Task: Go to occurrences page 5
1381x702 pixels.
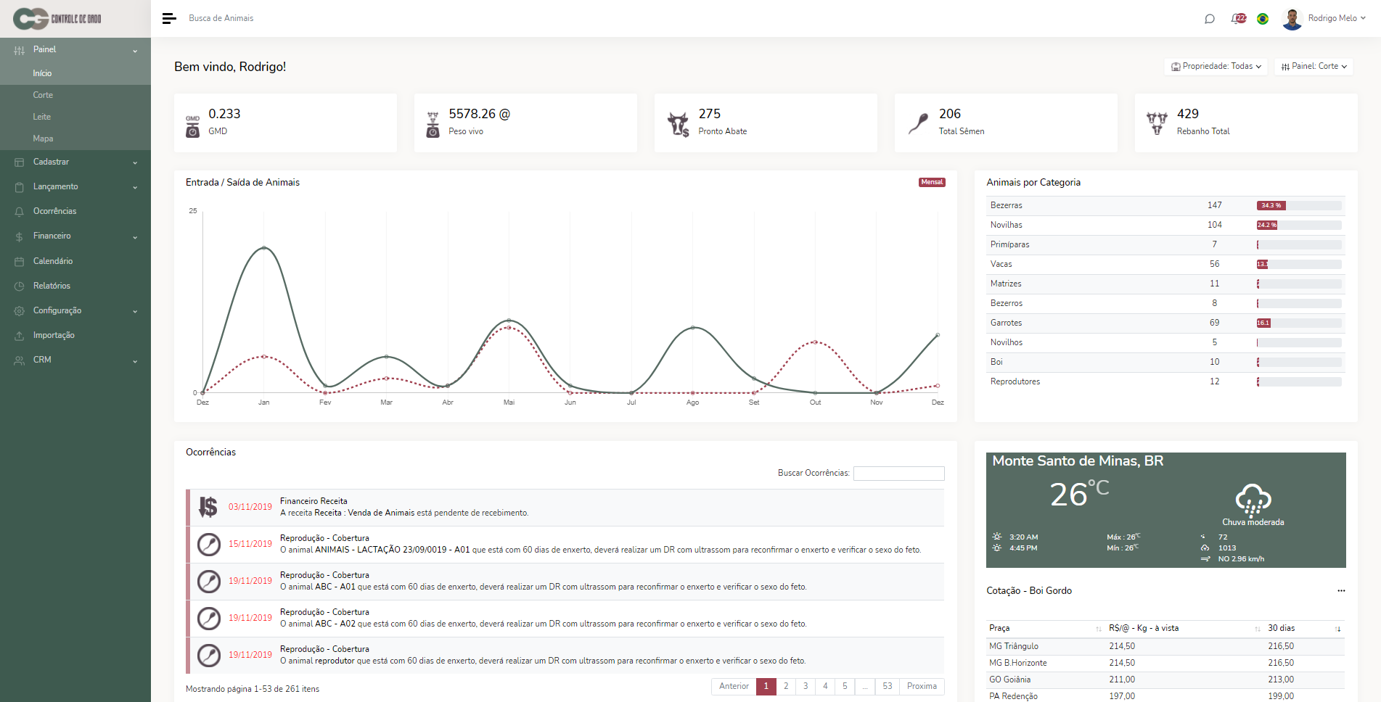Action: [845, 686]
